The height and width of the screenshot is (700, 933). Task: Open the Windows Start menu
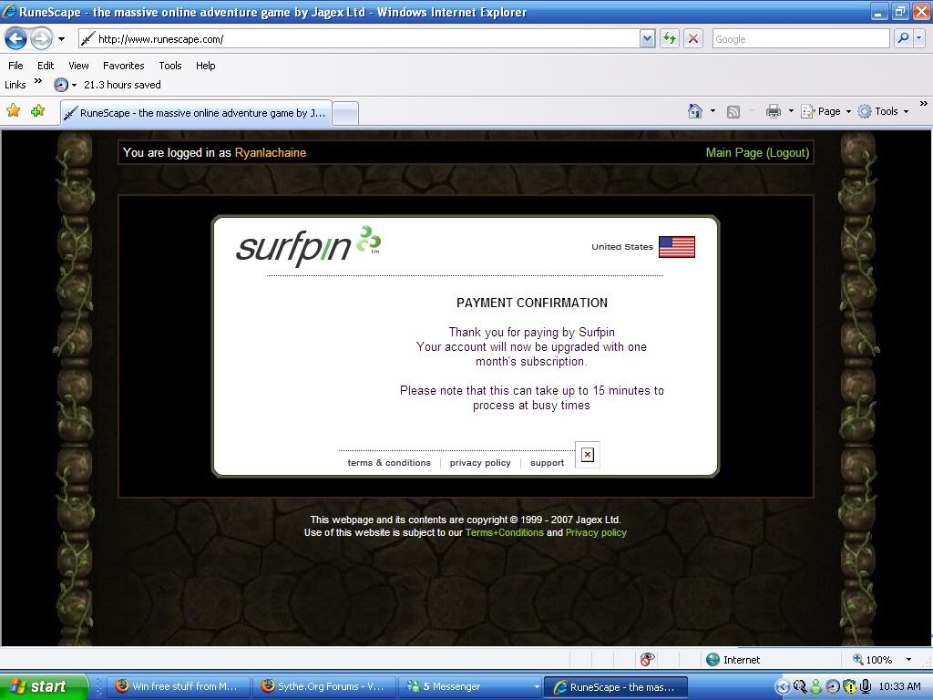43,686
